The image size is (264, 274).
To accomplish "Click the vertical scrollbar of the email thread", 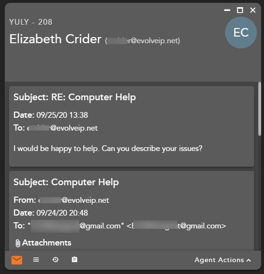I will tap(260, 109).
